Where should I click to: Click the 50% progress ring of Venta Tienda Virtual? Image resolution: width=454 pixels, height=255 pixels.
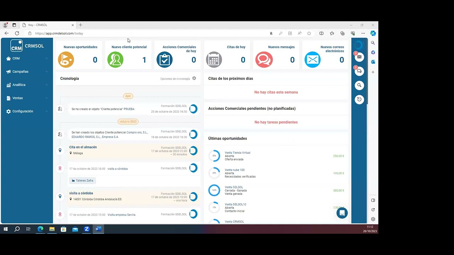[214, 156]
